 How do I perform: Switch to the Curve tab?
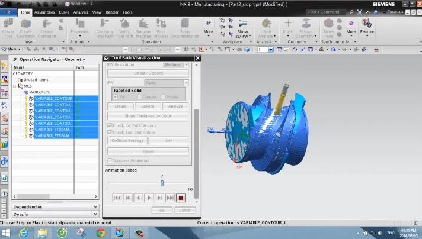[64, 12]
